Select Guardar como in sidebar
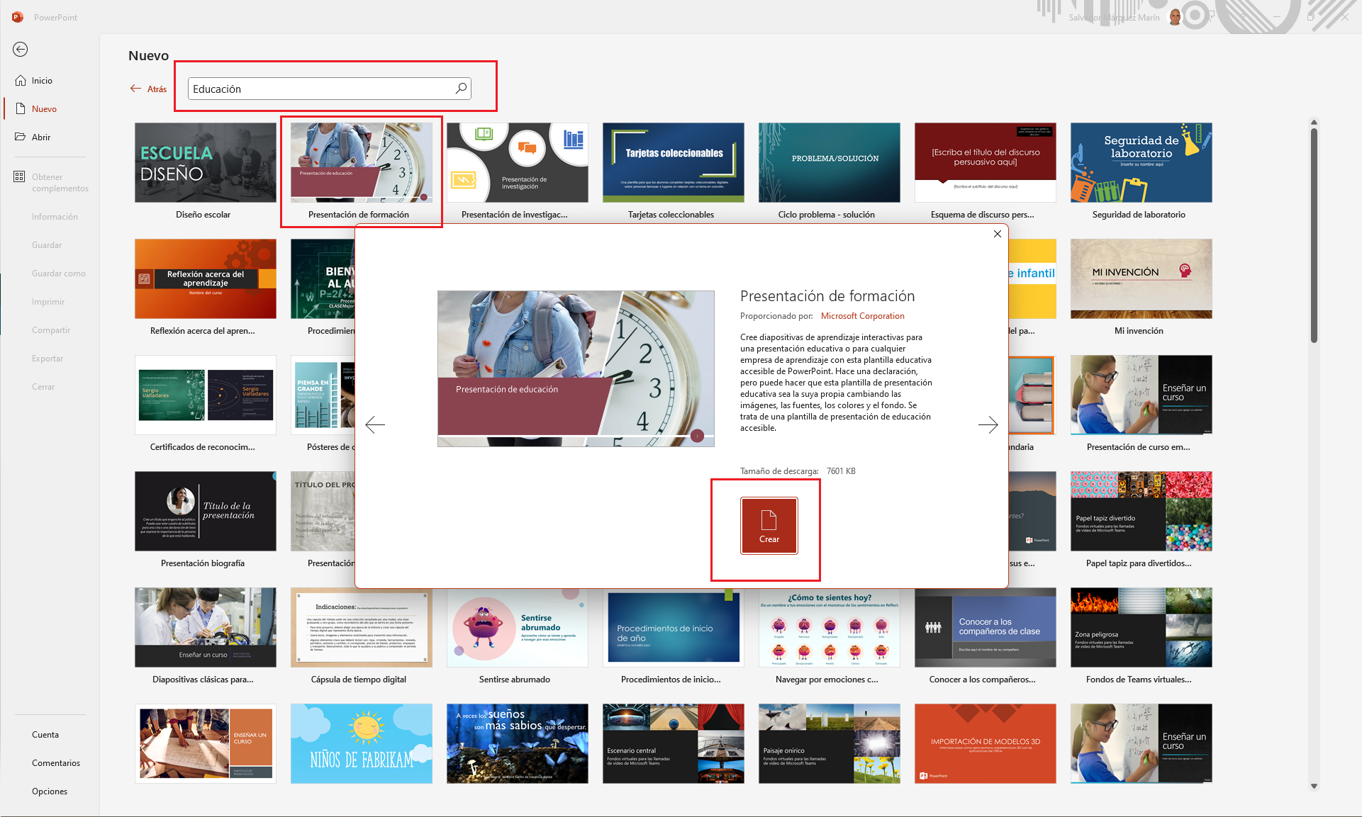Screen dimensions: 1362x817 point(59,274)
